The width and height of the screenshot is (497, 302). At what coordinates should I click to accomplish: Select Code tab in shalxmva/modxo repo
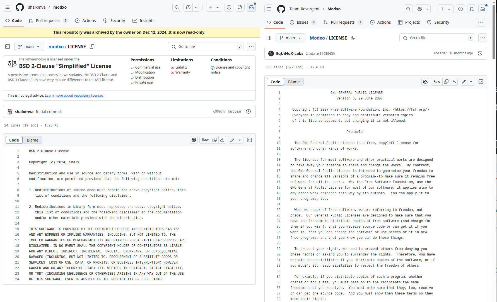[13, 21]
